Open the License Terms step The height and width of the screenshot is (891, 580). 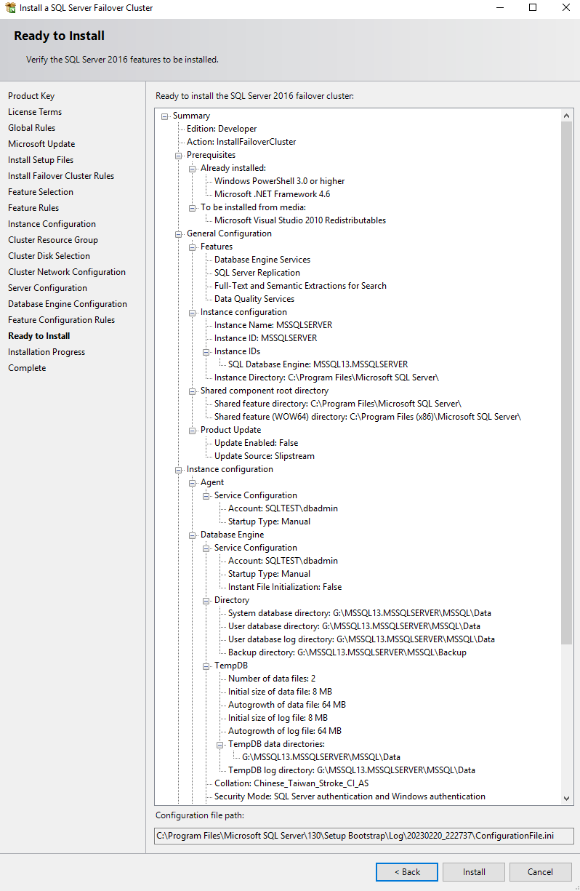tap(35, 112)
